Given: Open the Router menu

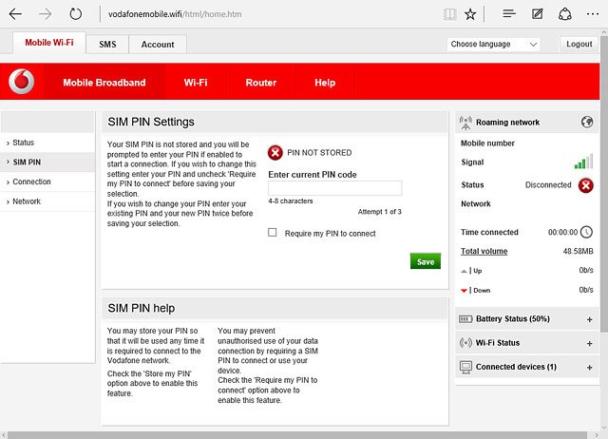Looking at the screenshot, I should [x=261, y=83].
